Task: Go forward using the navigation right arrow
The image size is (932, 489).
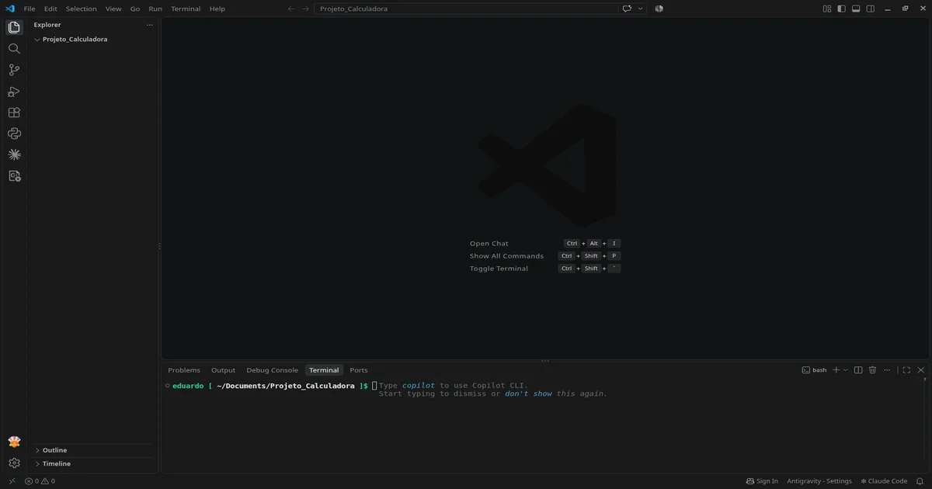Action: [306, 9]
